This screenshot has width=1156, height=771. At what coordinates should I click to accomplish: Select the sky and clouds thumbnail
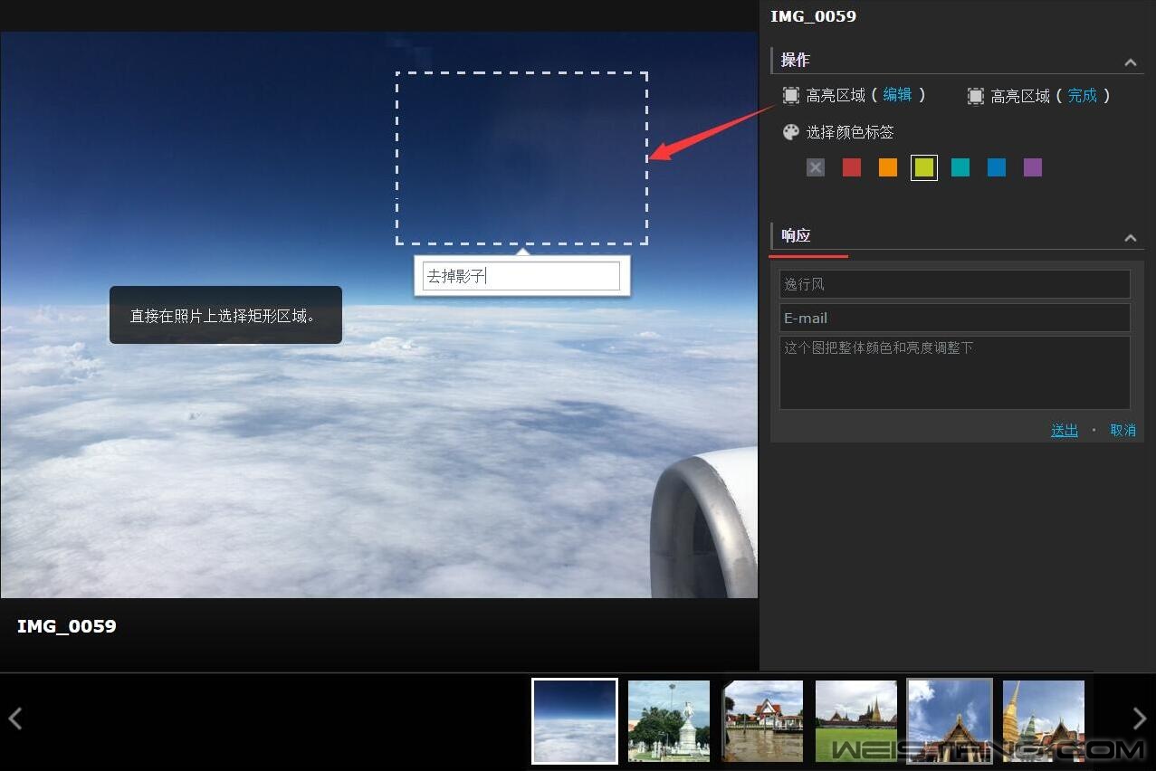(575, 721)
